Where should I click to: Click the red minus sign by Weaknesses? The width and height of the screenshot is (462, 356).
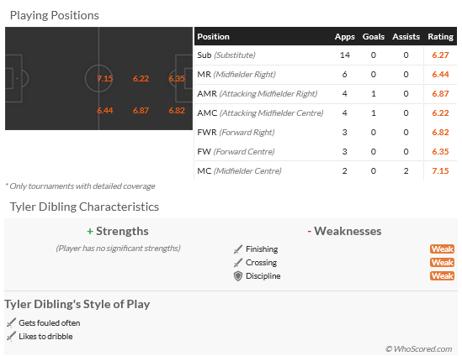tap(310, 232)
